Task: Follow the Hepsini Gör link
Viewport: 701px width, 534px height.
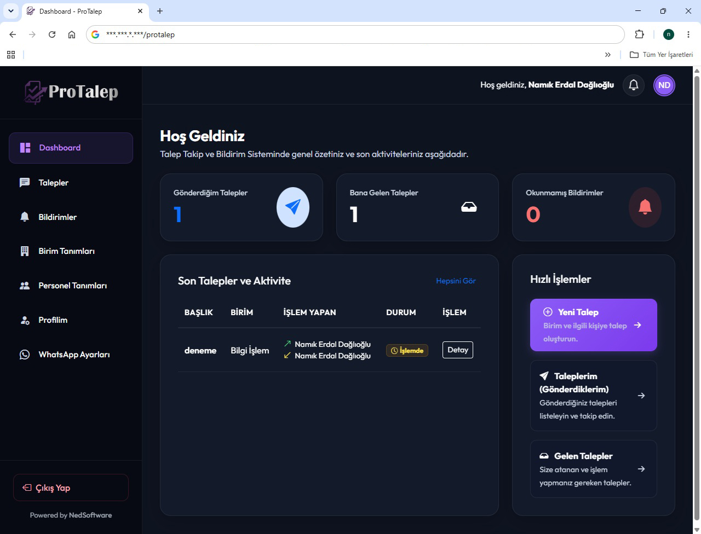Action: [x=456, y=281]
